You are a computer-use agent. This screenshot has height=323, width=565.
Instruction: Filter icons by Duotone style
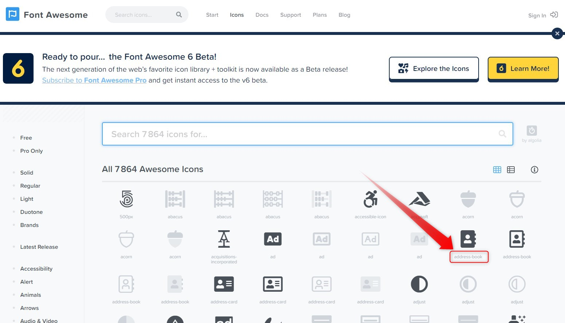point(31,212)
